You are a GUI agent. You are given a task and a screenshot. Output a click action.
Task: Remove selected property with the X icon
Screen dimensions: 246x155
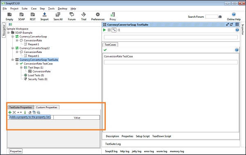point(14,112)
